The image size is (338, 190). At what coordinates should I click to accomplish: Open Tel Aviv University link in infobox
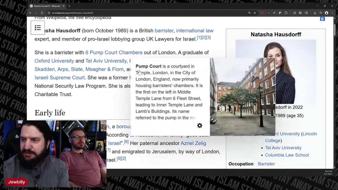point(283,148)
